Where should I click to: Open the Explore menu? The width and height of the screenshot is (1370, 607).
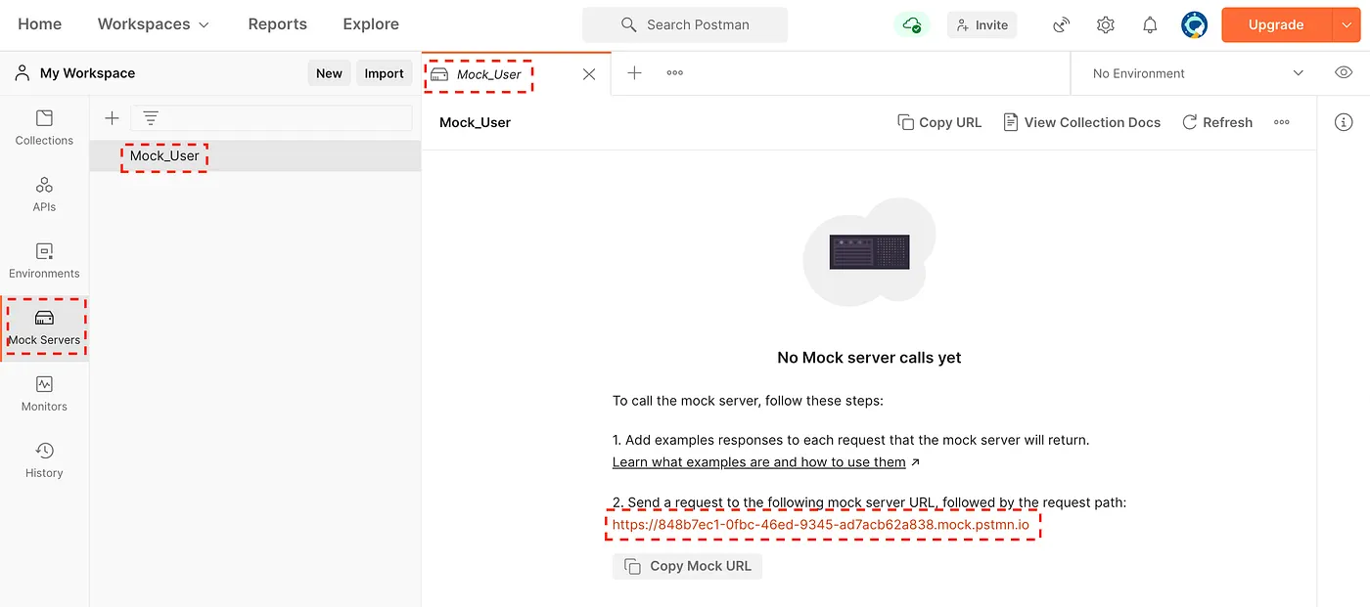[x=371, y=24]
